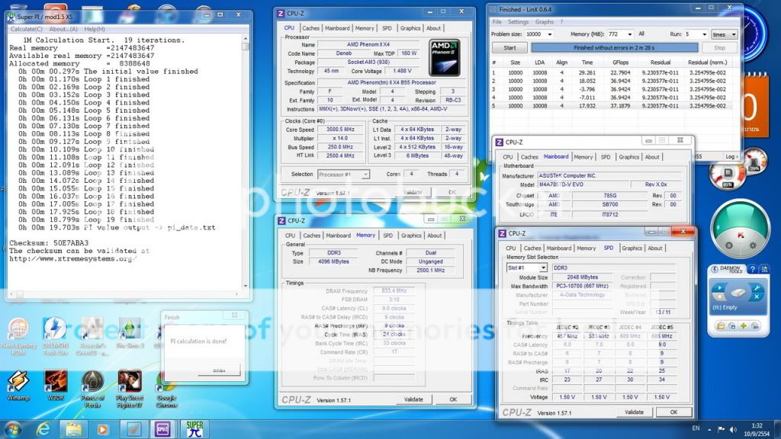Viewport: 781px width, 439px height.
Task: Switch to the Caches tab in top CPU-Z
Action: (310, 28)
